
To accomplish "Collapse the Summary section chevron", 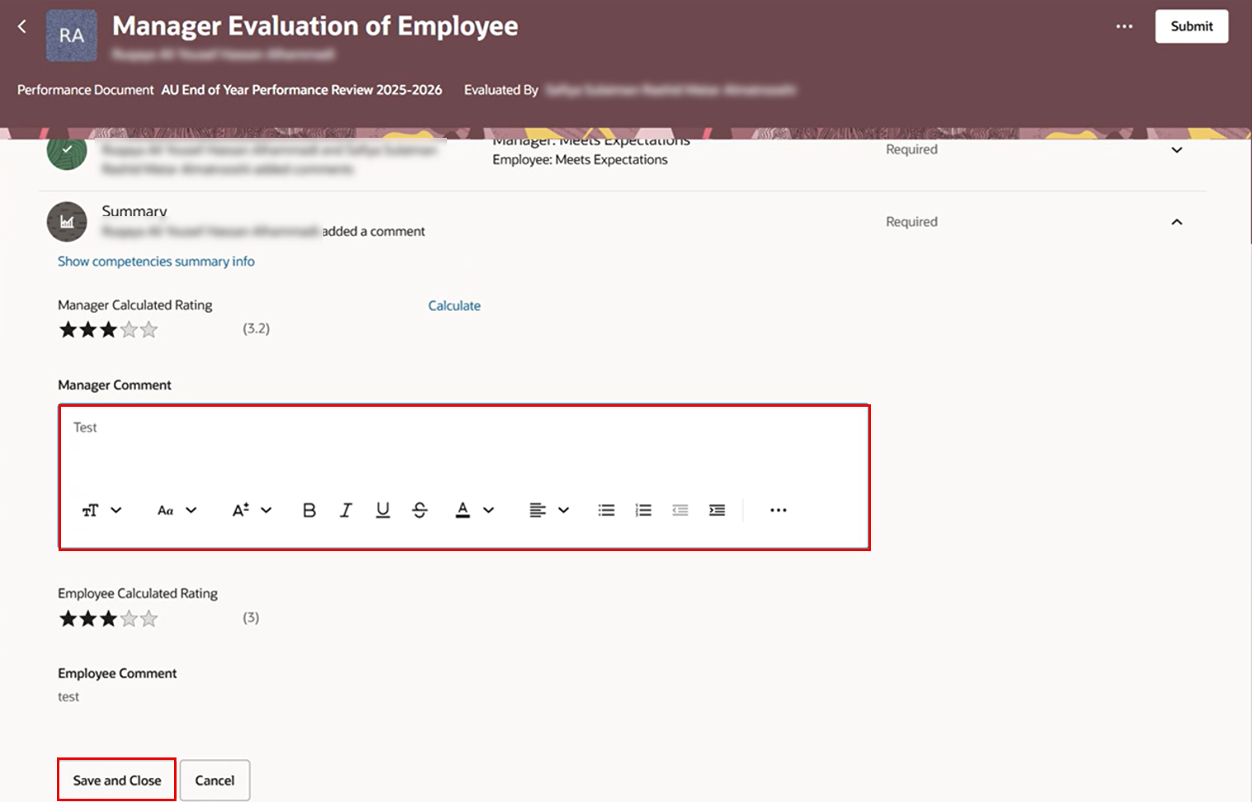I will click(x=1177, y=222).
